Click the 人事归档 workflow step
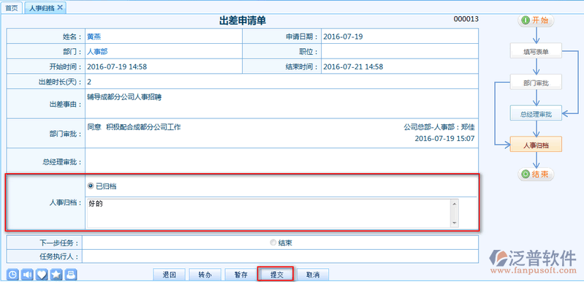584x282 pixels. click(x=536, y=145)
